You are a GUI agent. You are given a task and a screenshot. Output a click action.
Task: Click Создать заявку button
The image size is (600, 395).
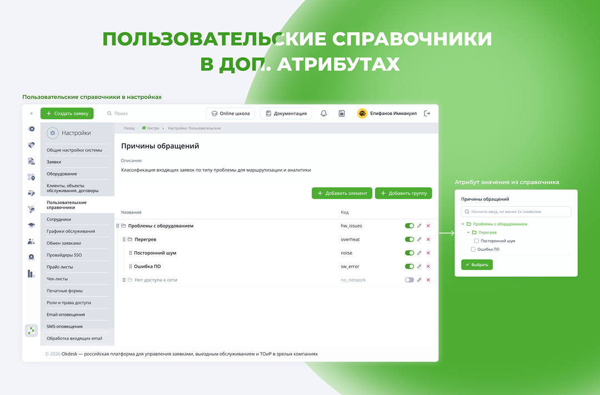coord(67,114)
